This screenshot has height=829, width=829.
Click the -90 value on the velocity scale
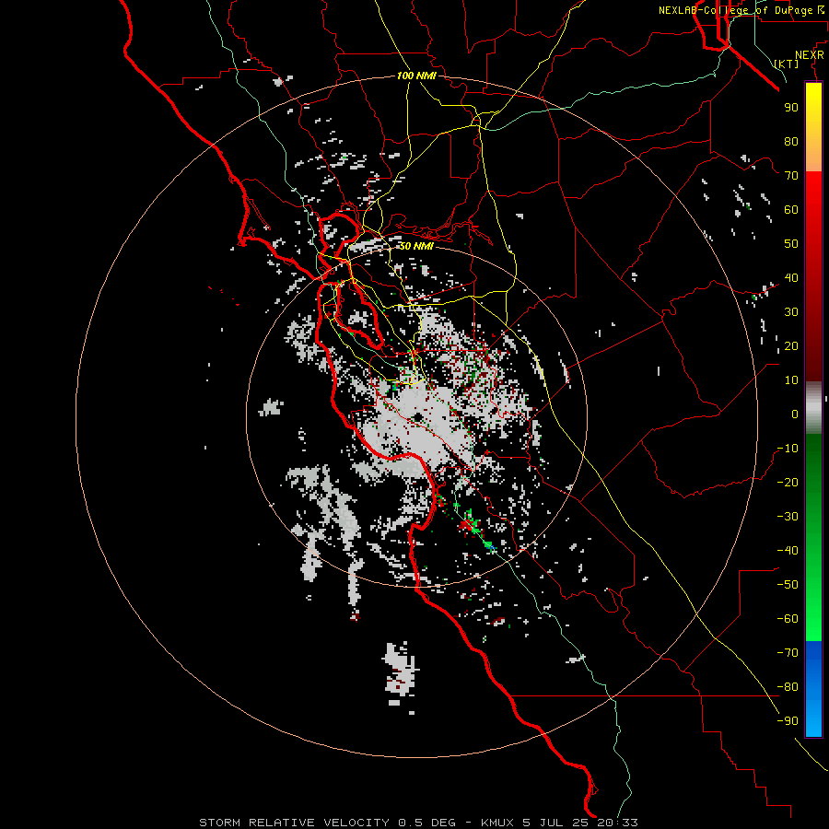click(x=788, y=721)
